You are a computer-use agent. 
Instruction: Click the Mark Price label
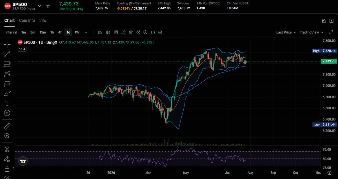click(103, 3)
